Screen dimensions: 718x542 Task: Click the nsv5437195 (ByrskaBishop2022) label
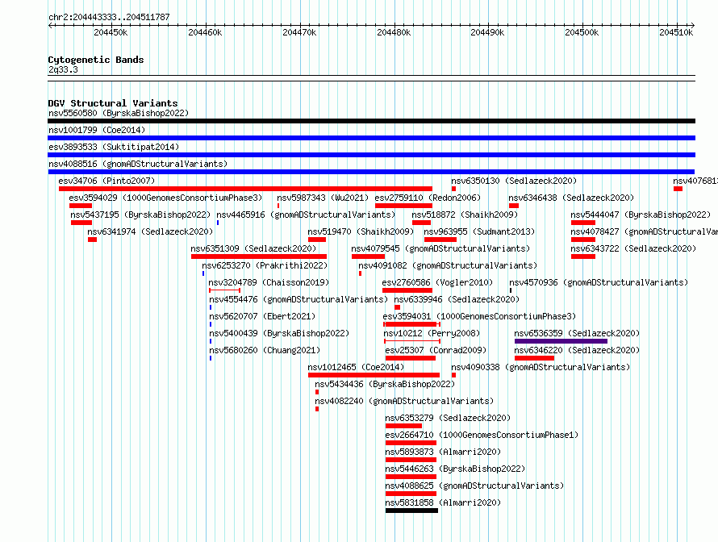pyautogui.click(x=140, y=215)
